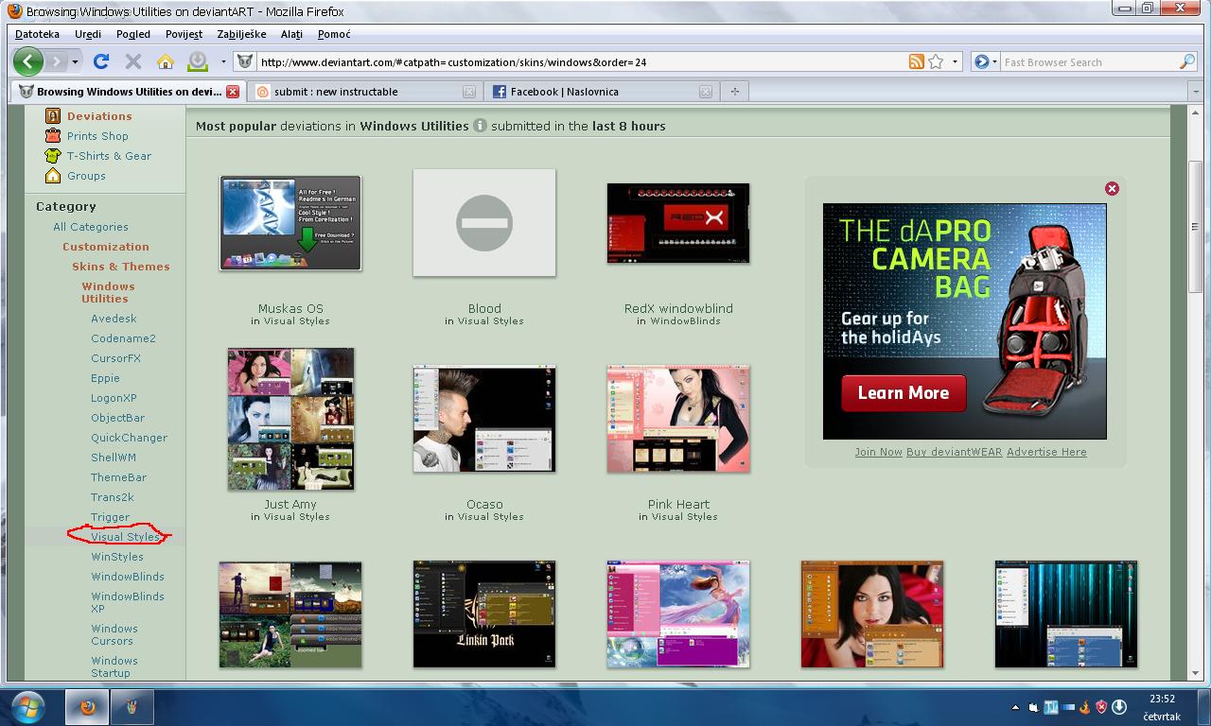Open the Datoteka menu

click(37, 34)
